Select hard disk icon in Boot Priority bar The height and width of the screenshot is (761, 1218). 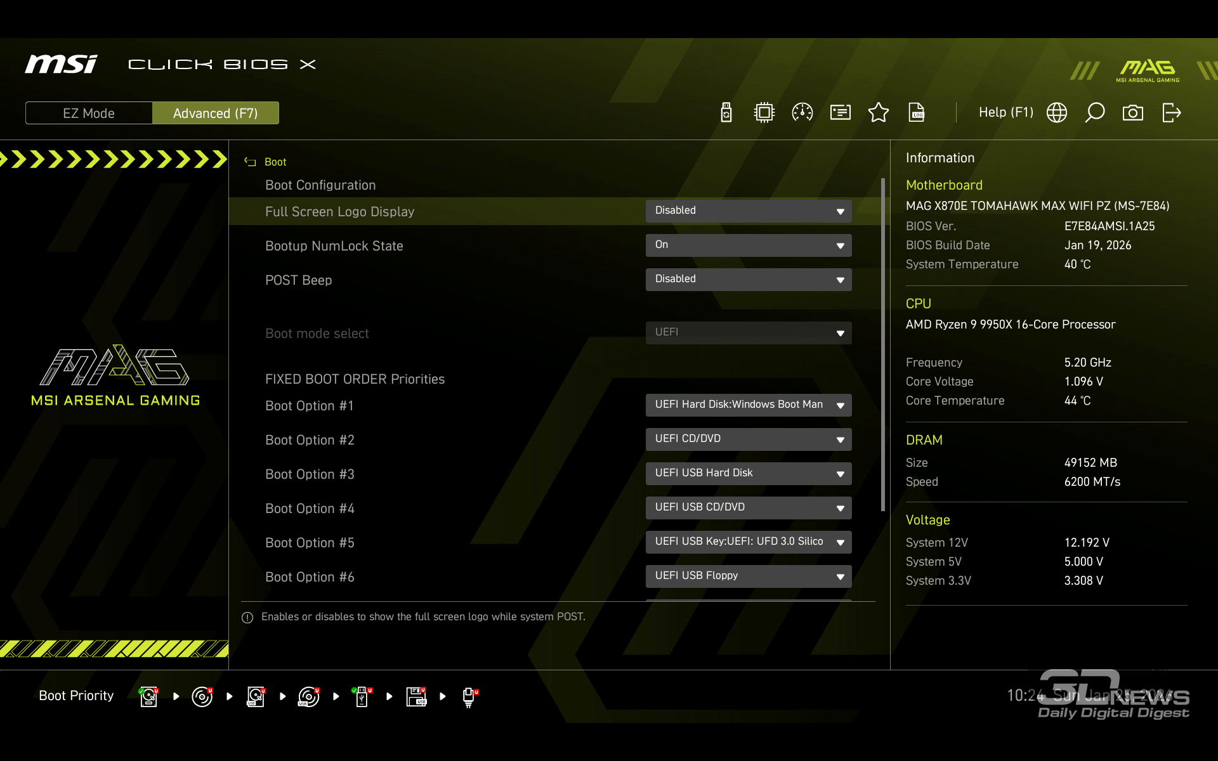[x=149, y=696]
